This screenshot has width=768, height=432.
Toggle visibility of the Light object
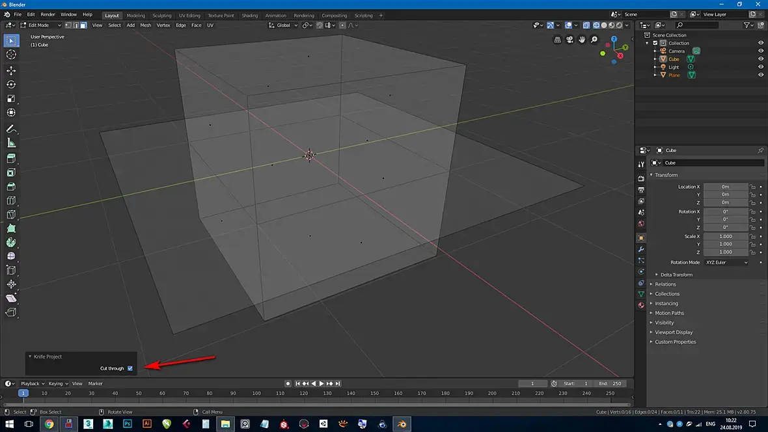pyautogui.click(x=760, y=67)
